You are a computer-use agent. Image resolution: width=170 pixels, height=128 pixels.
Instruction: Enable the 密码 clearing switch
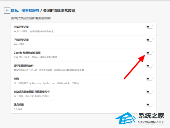click(x=150, y=79)
